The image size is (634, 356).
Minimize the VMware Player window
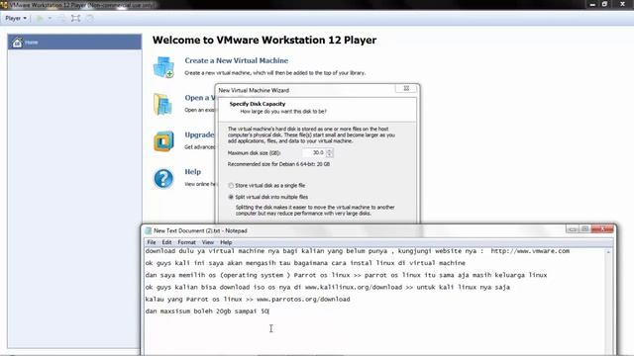click(592, 4)
